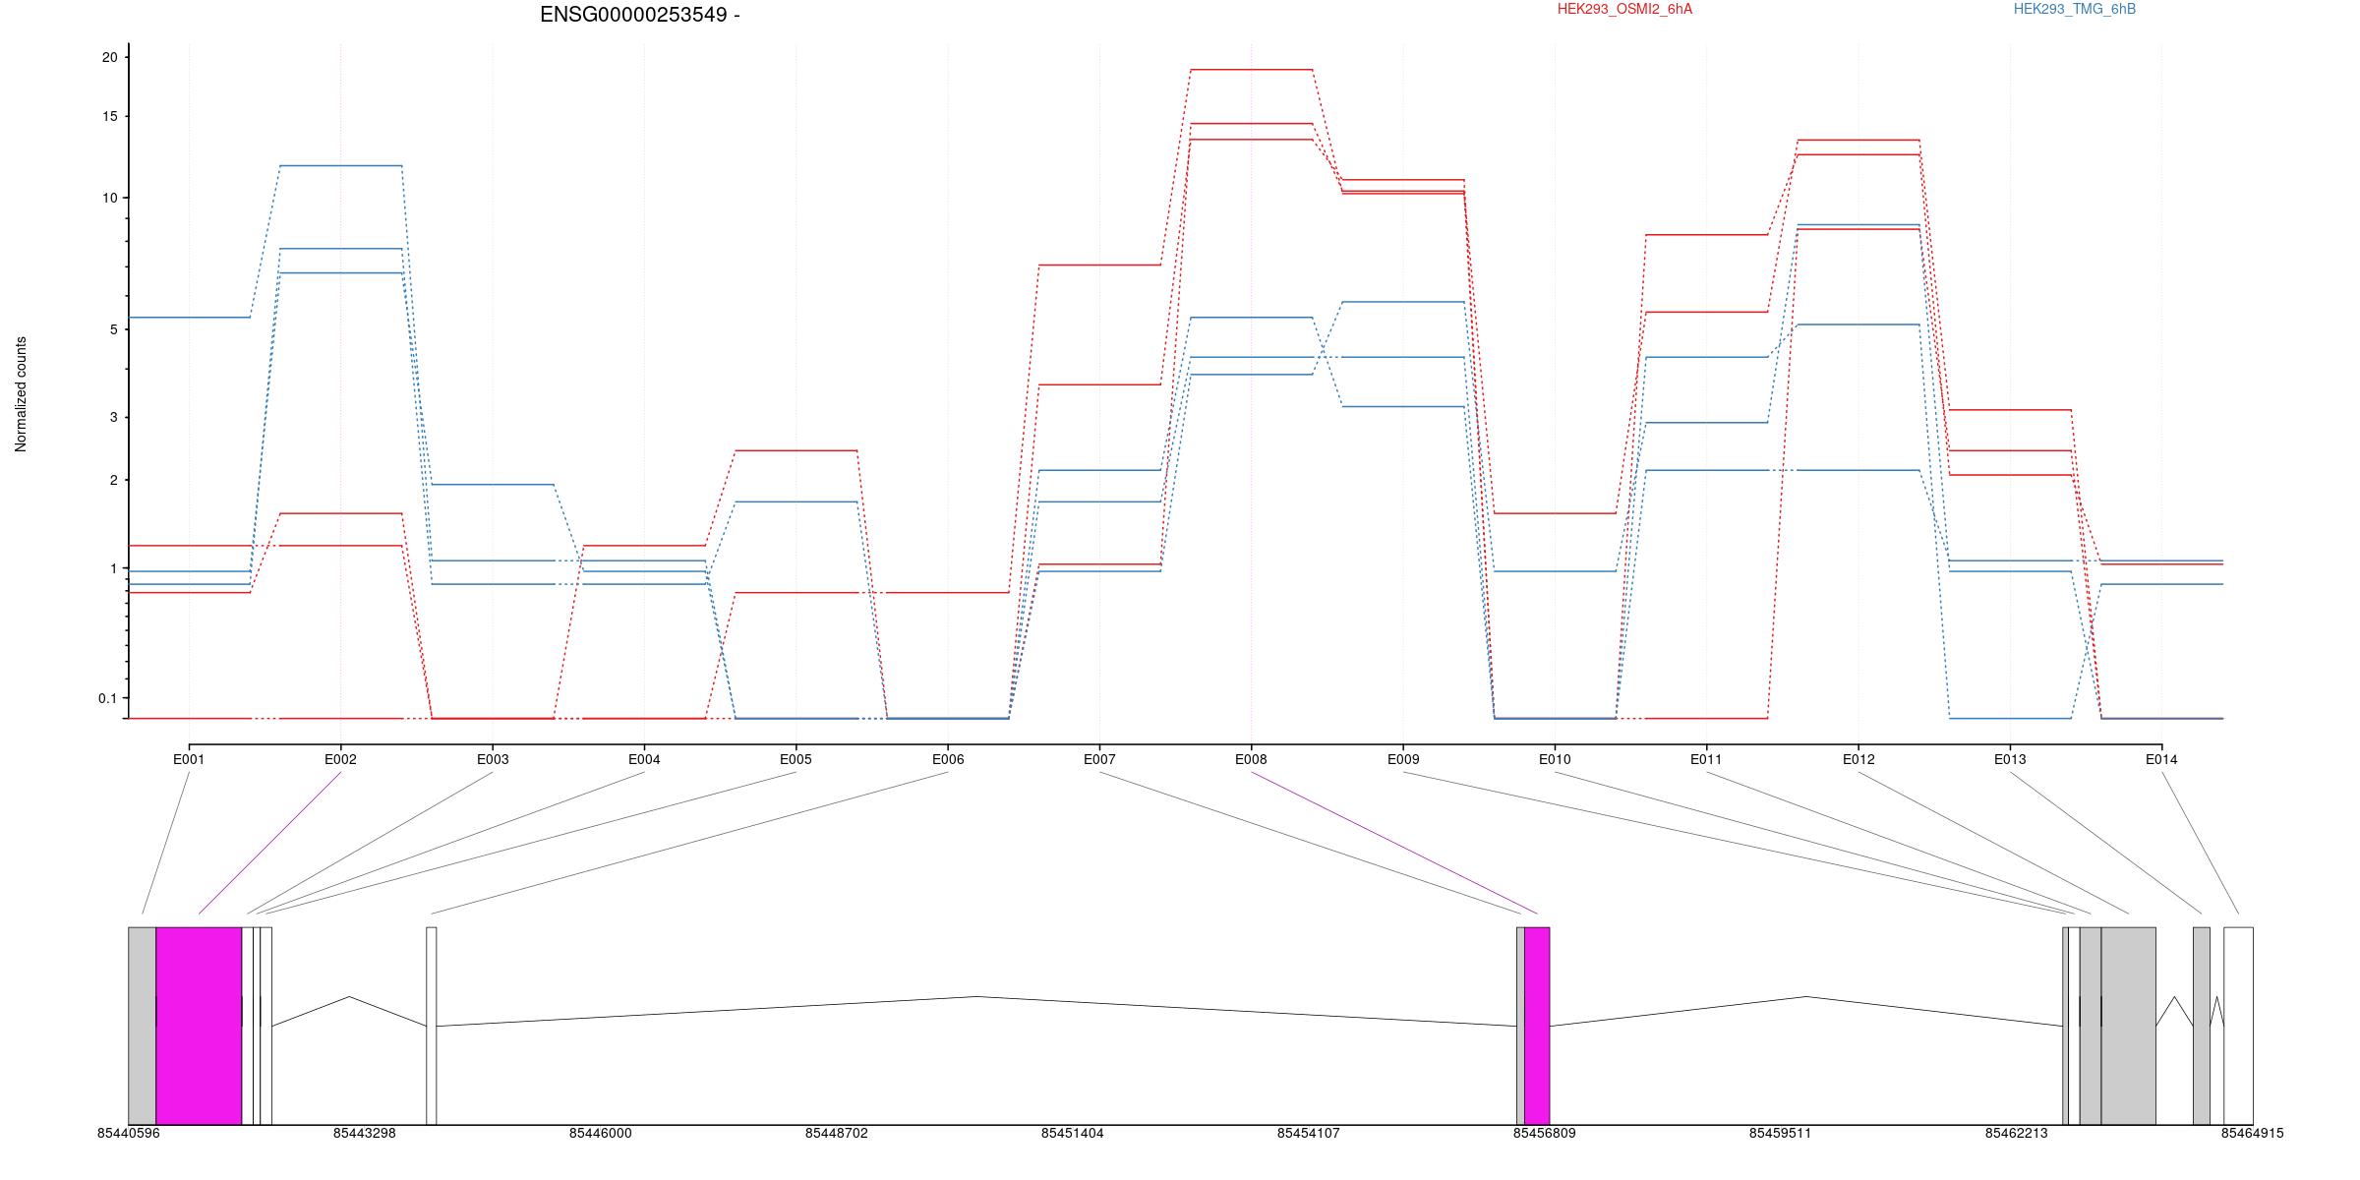The height and width of the screenshot is (1180, 2360).
Task: Click exon label E008
Action: 1251,759
